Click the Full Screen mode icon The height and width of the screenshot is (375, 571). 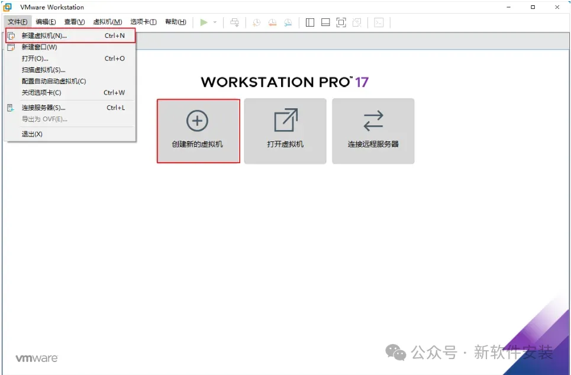[341, 22]
